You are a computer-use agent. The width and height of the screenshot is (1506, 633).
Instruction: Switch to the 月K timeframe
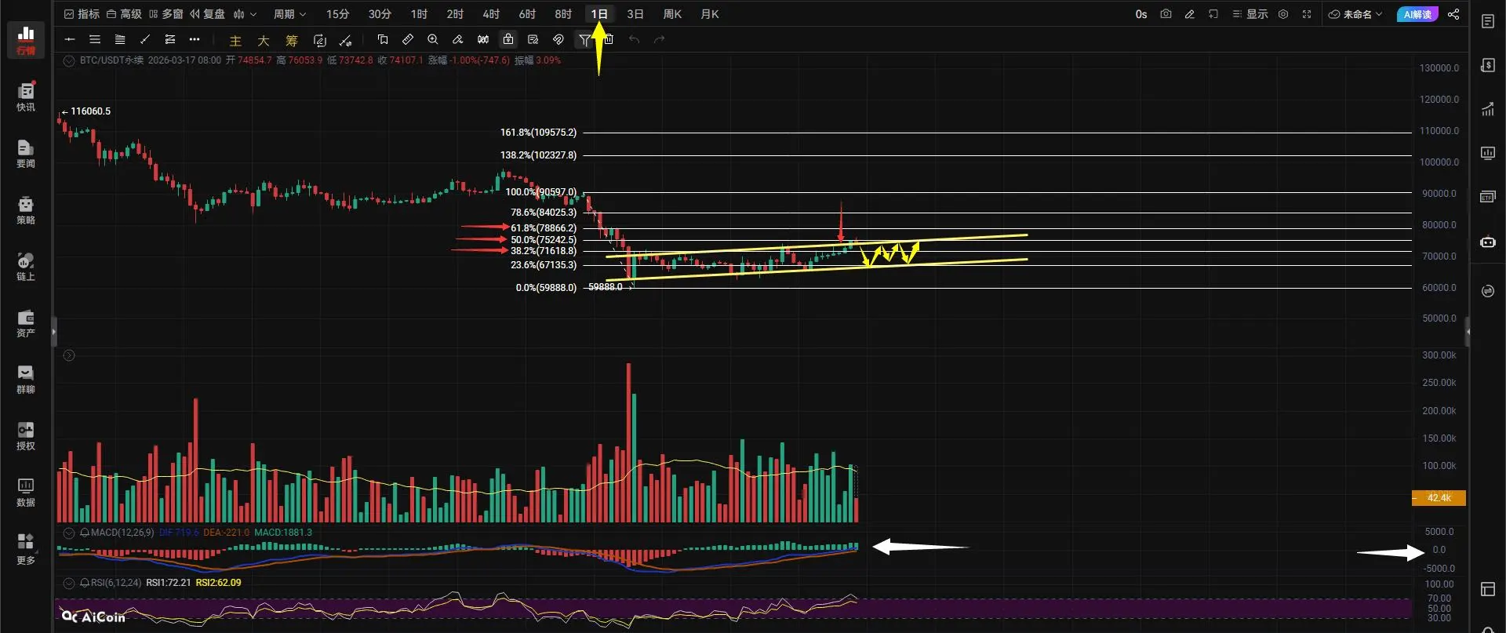click(710, 14)
